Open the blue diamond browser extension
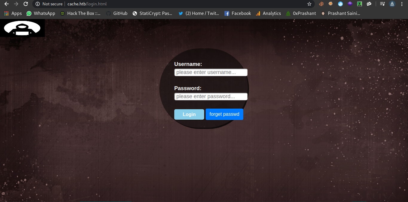The image size is (408, 202). click(340, 4)
